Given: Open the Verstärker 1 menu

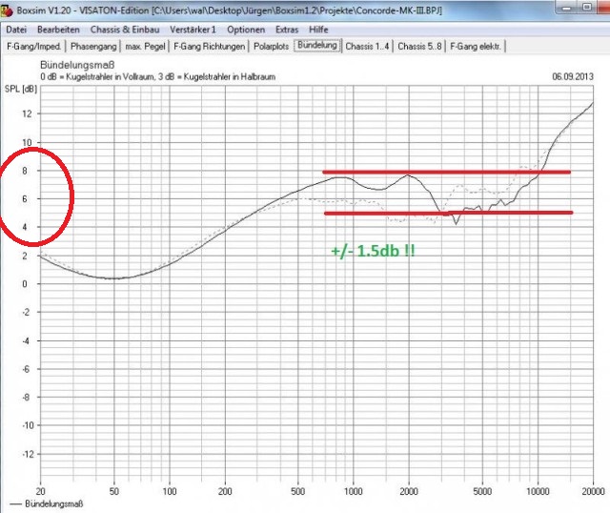Looking at the screenshot, I should [193, 30].
